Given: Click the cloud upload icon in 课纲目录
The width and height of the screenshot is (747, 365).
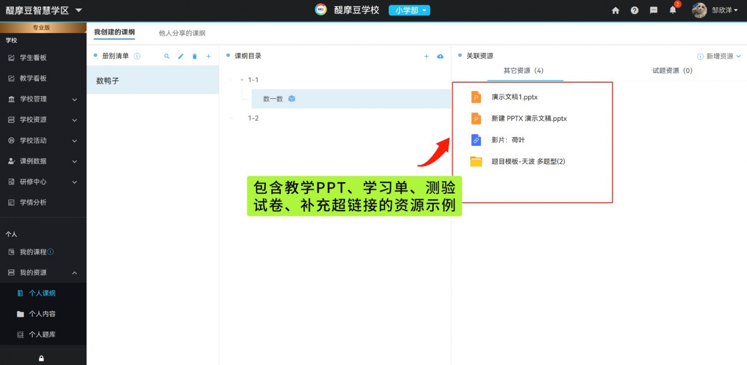Looking at the screenshot, I should pos(440,57).
